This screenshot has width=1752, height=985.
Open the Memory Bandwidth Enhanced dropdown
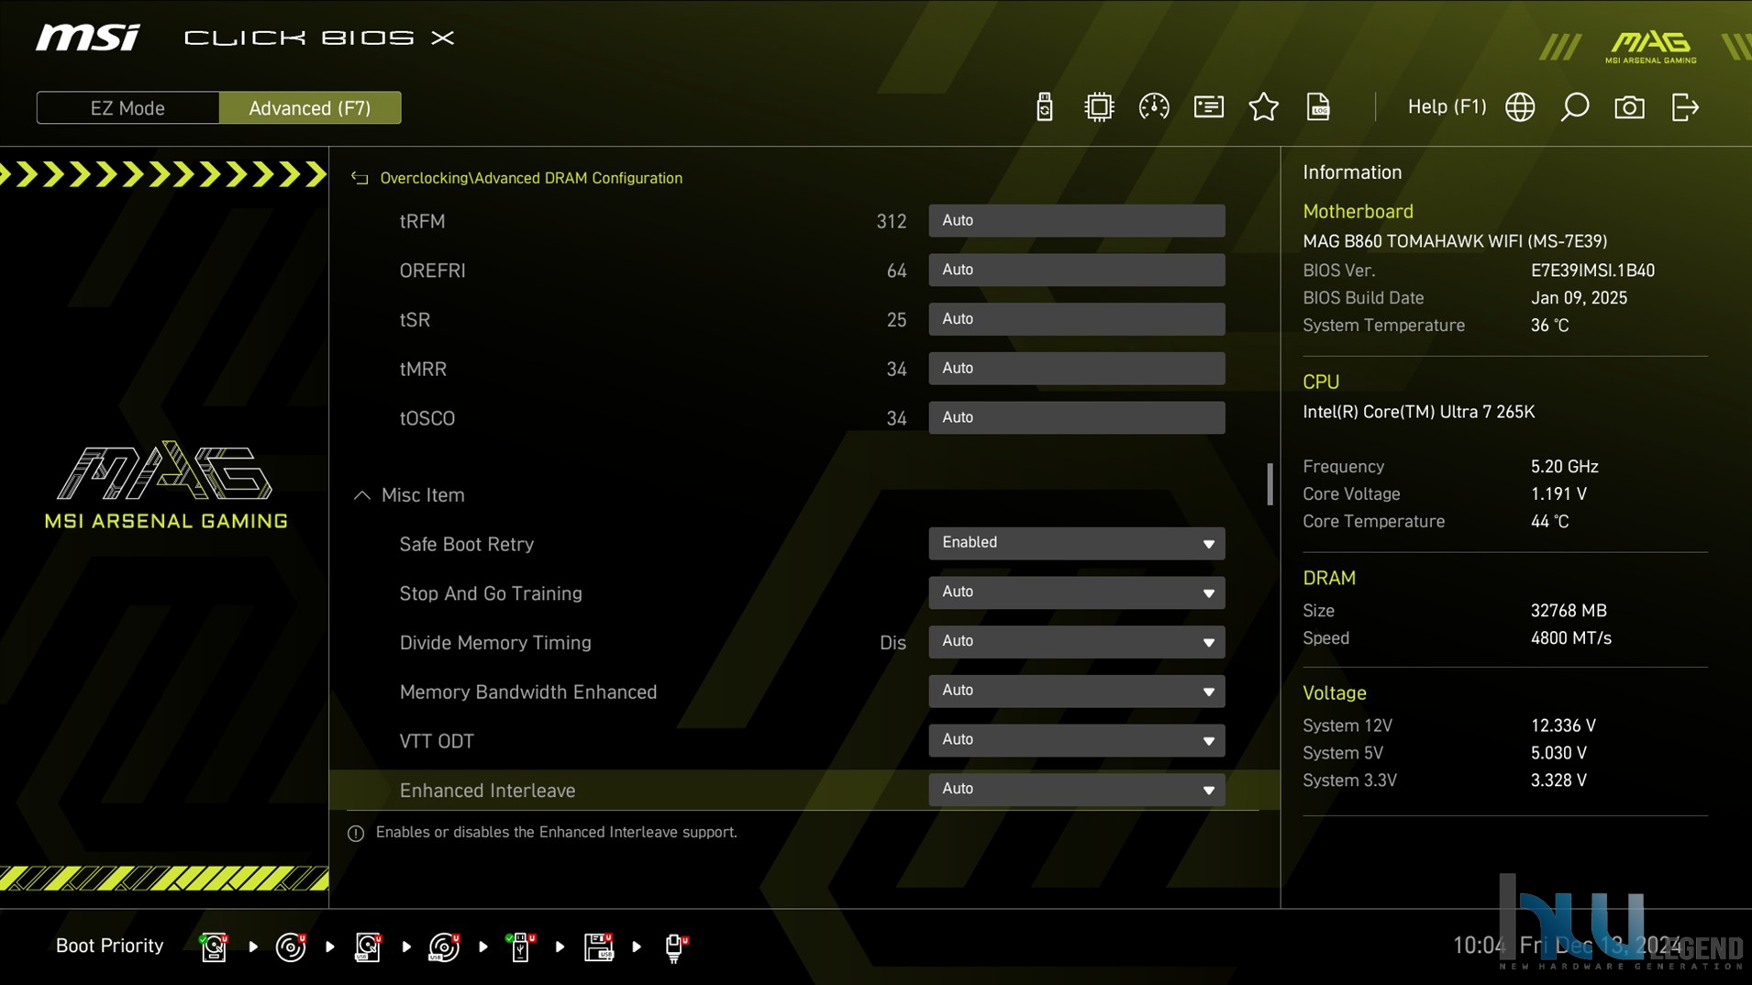click(x=1076, y=691)
